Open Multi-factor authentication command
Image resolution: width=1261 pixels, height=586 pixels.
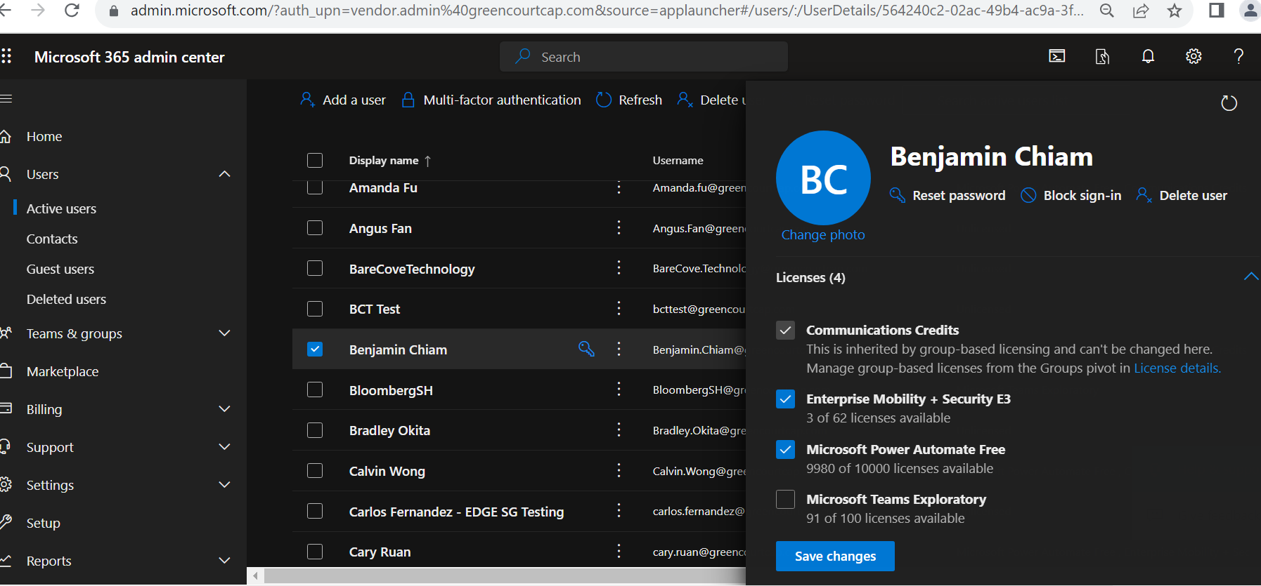(491, 100)
